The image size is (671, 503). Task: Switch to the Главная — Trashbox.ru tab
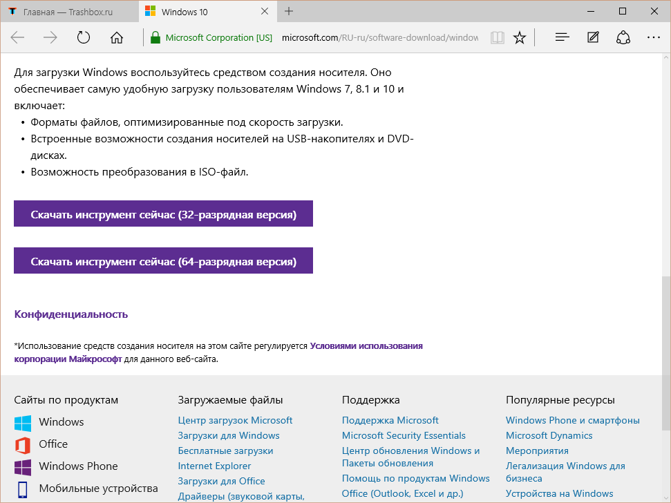point(69,12)
